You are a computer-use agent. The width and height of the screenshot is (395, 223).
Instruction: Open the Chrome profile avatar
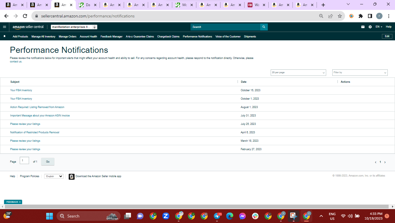[x=379, y=16]
